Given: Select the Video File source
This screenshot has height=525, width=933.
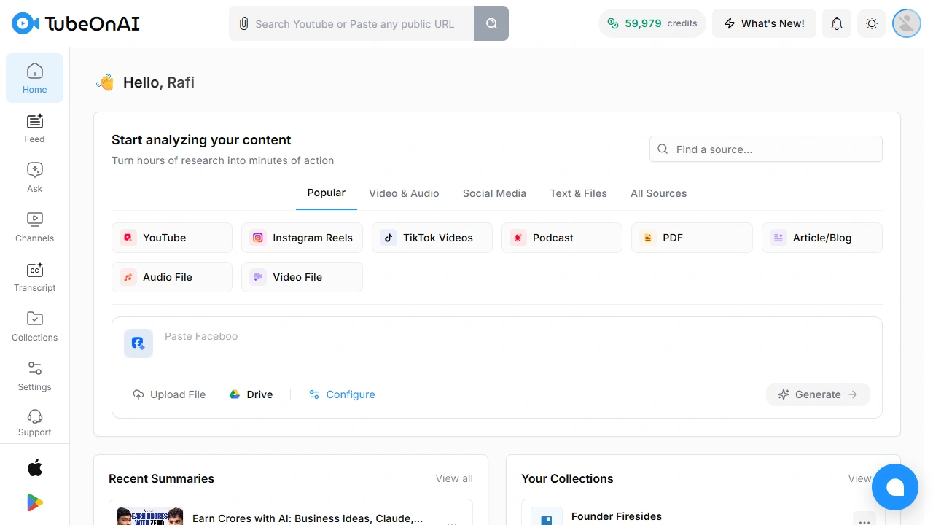Looking at the screenshot, I should coord(302,277).
